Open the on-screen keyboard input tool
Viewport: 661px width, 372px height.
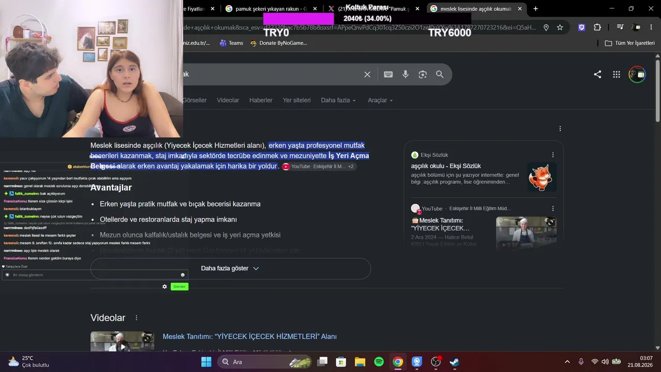pos(388,74)
